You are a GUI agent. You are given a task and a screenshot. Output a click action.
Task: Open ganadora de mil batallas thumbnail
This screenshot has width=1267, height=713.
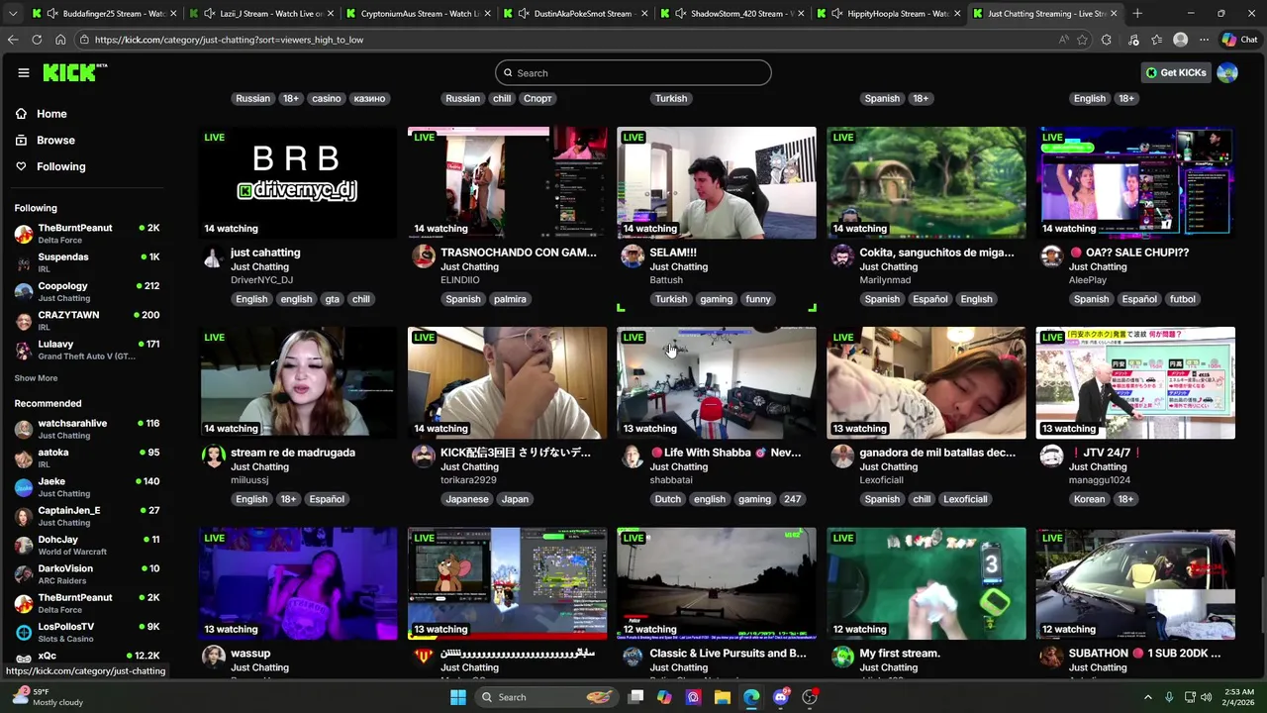(x=926, y=382)
